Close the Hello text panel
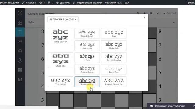The image size is (195, 109). [x=174, y=22]
